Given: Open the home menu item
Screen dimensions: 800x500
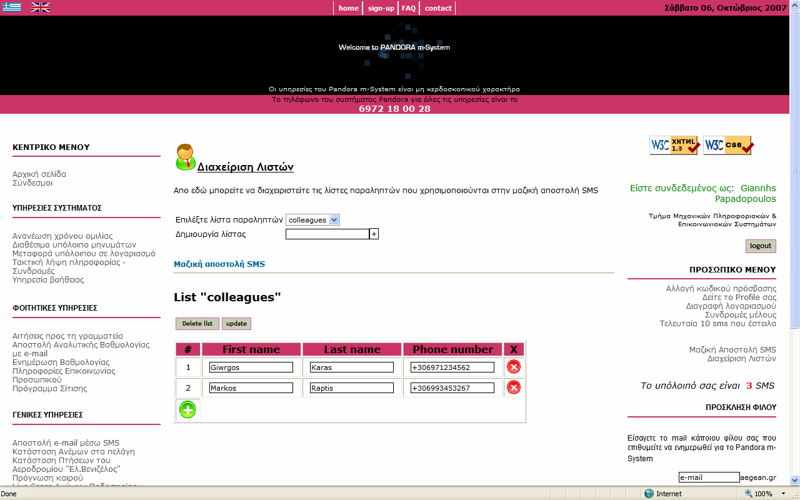Looking at the screenshot, I should [349, 8].
